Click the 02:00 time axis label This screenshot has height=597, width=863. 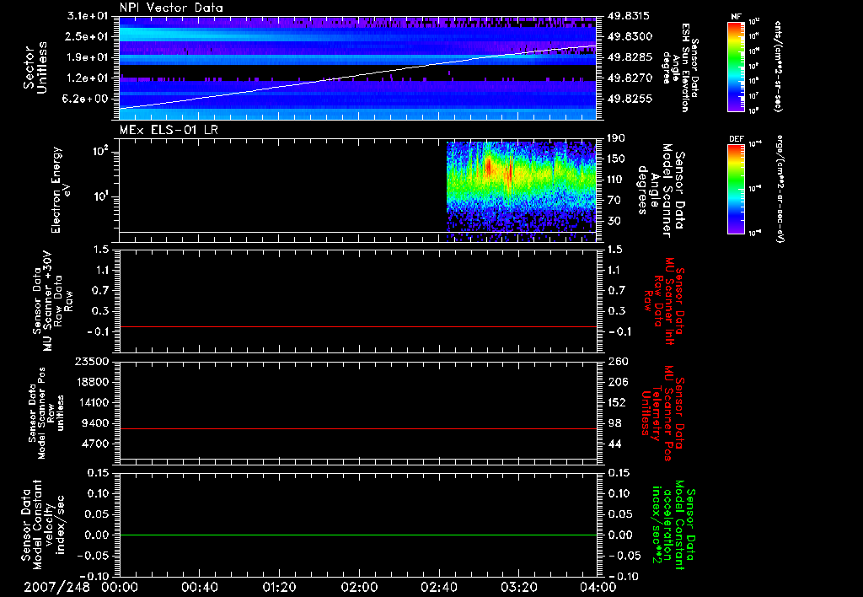[x=359, y=587]
